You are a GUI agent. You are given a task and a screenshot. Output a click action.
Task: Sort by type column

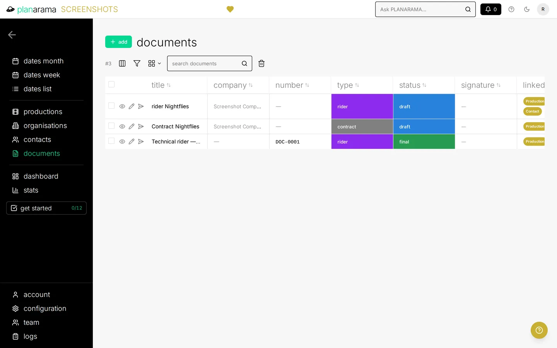[x=348, y=85]
